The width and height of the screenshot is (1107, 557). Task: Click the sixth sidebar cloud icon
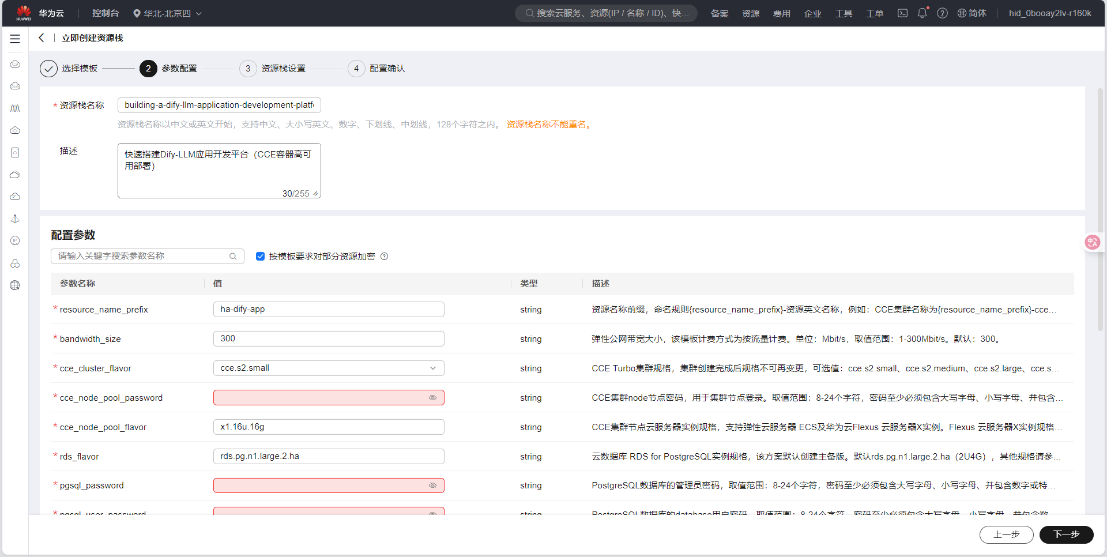15,175
